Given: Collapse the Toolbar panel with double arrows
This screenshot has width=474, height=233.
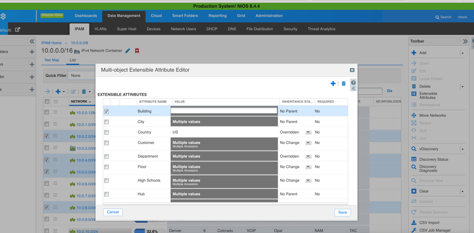Looking at the screenshot, I should pyautogui.click(x=465, y=41).
